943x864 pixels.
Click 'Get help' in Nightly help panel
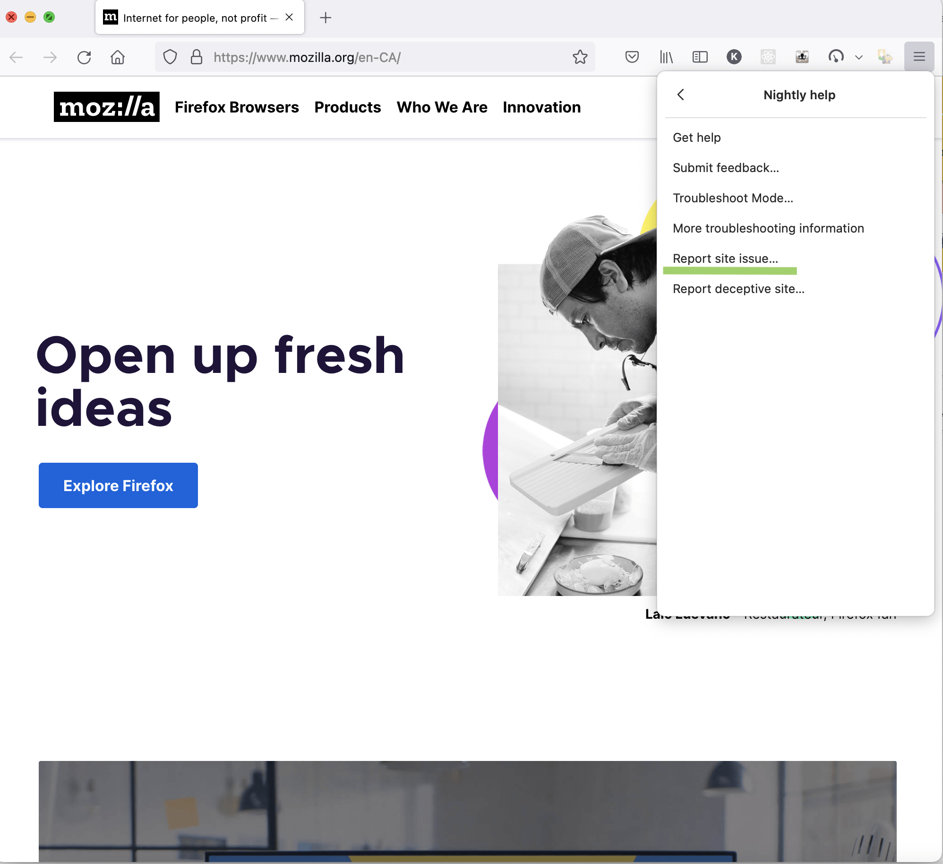696,137
